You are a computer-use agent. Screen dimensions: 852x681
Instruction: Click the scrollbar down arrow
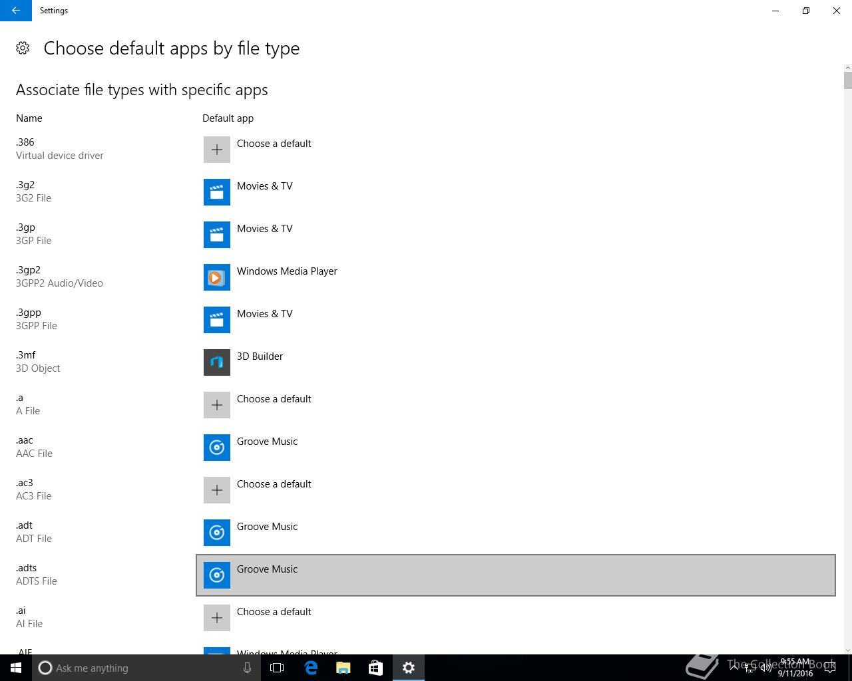(x=847, y=650)
